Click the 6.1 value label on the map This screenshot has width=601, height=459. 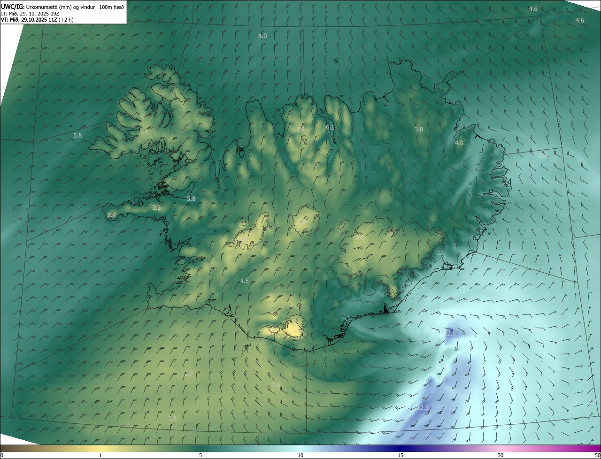click(330, 127)
